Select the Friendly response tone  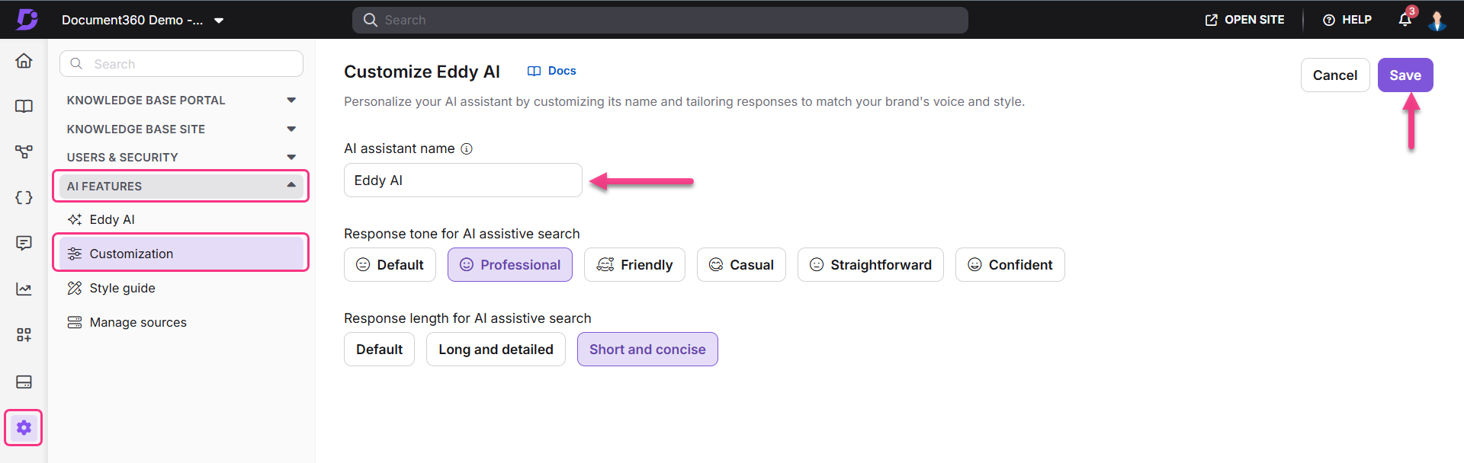point(634,265)
